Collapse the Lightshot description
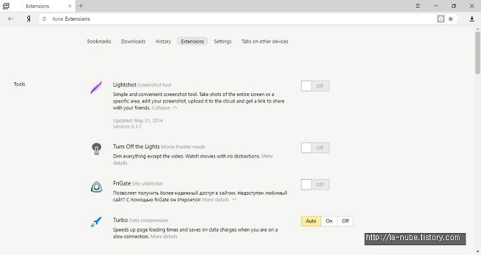481x255 pixels. point(164,108)
